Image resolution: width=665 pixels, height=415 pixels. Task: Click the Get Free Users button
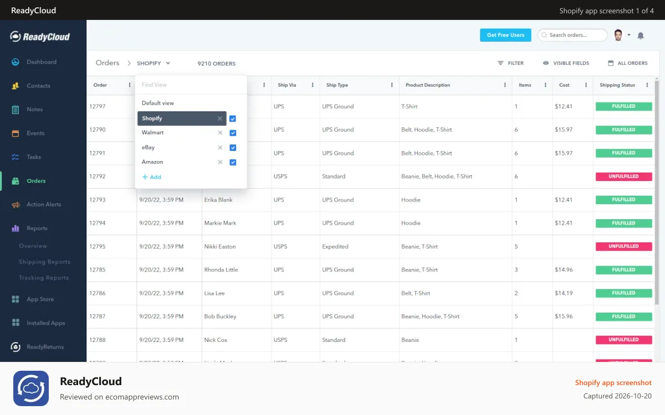point(505,35)
